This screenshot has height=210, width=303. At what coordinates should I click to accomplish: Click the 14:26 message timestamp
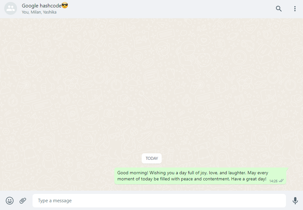[273, 181]
